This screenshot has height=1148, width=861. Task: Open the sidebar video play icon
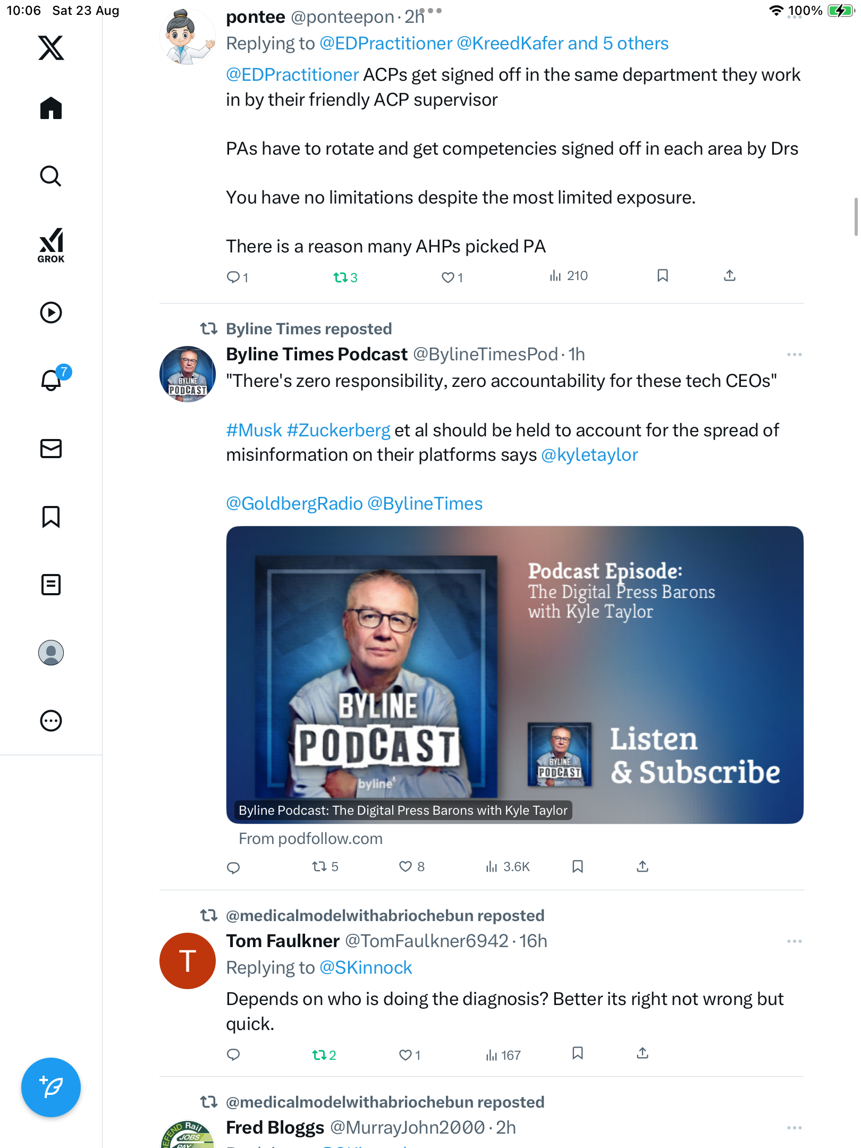51,313
